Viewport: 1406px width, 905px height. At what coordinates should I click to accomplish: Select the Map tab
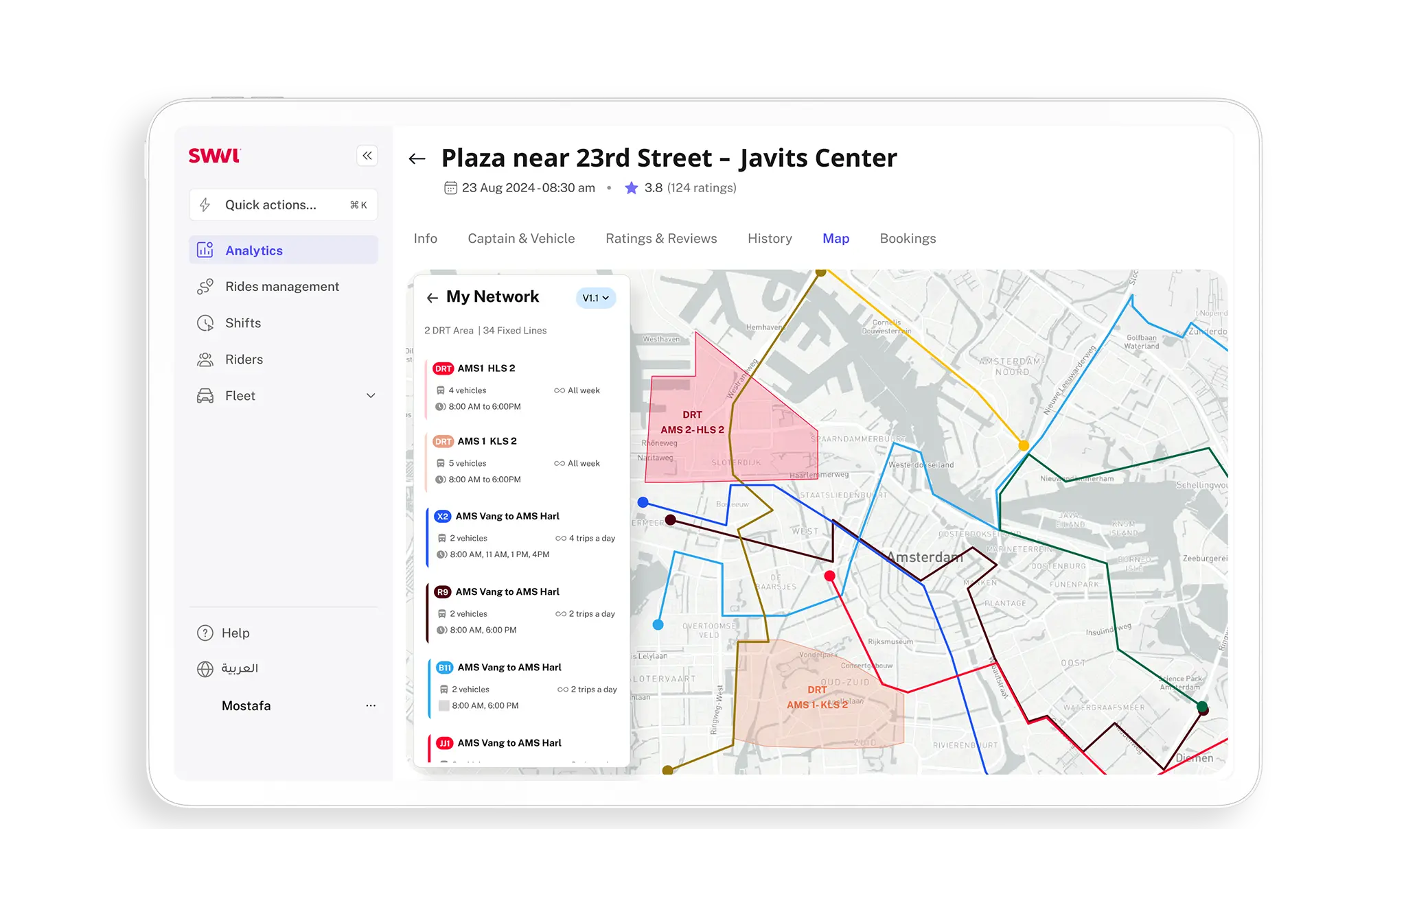(x=835, y=238)
